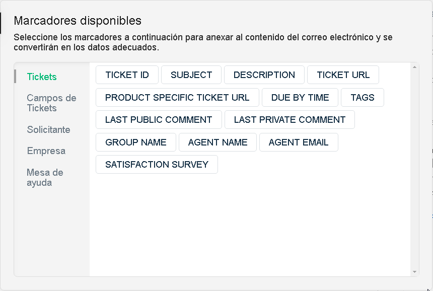
Task: Click the scrollbar up arrow
Action: [415, 66]
